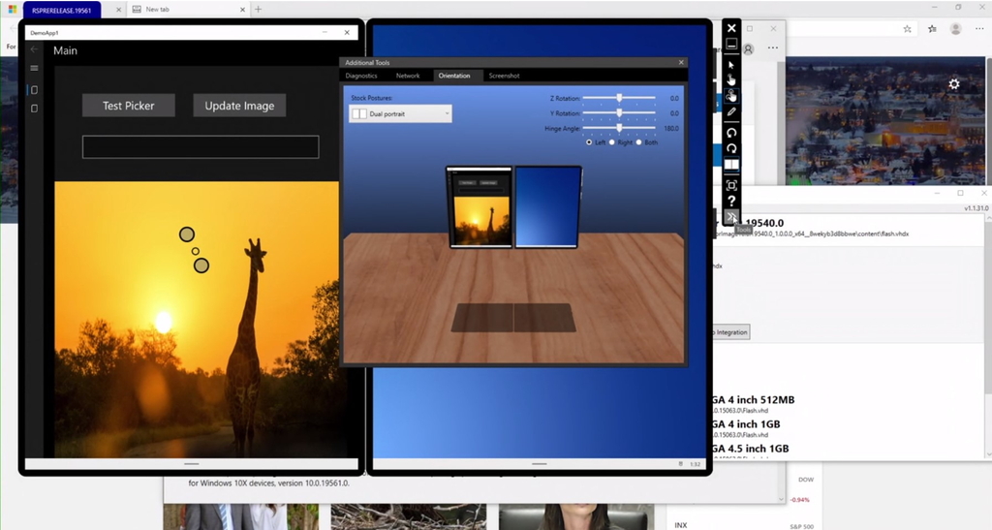Switch to the New tab browser tab
Viewport: 992px width, 530px height.
(189, 10)
